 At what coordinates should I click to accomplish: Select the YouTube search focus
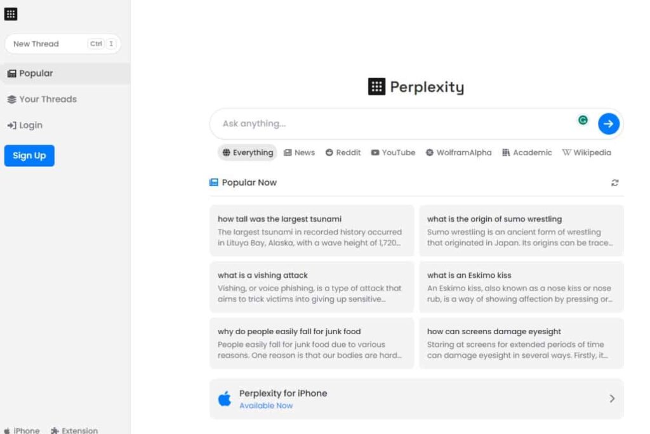[393, 153]
